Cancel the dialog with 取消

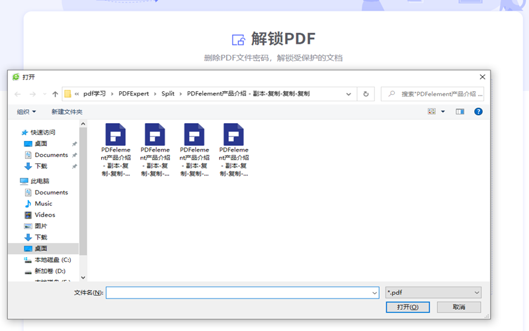[459, 307]
